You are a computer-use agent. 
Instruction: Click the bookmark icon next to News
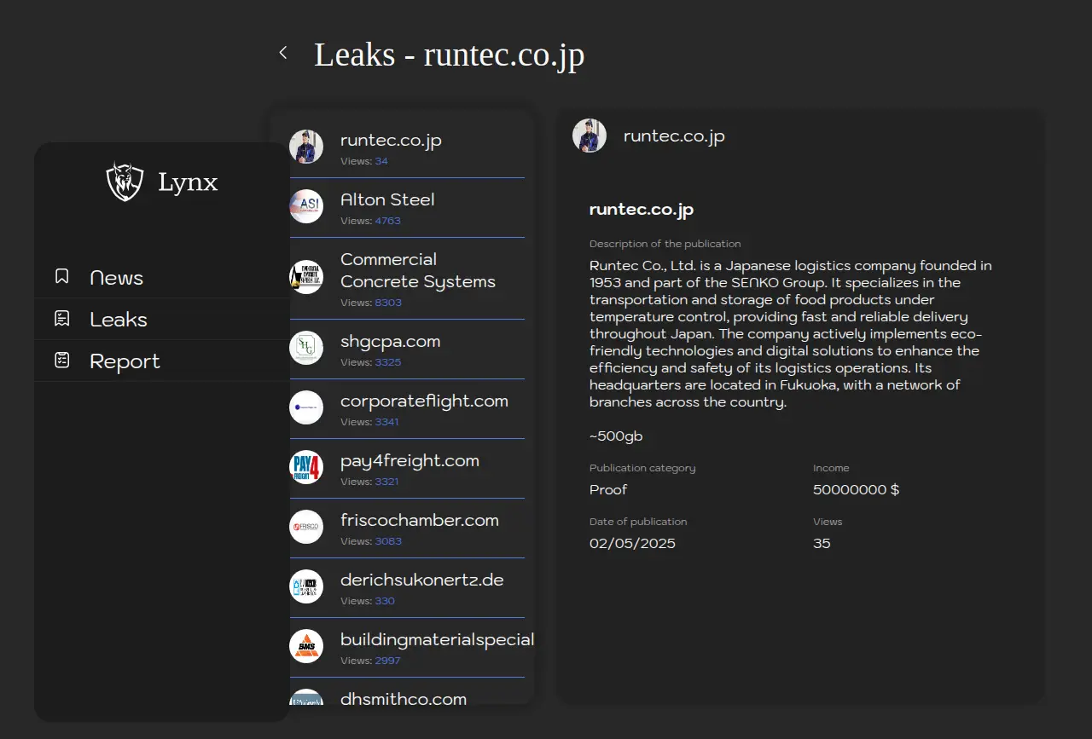tap(61, 276)
